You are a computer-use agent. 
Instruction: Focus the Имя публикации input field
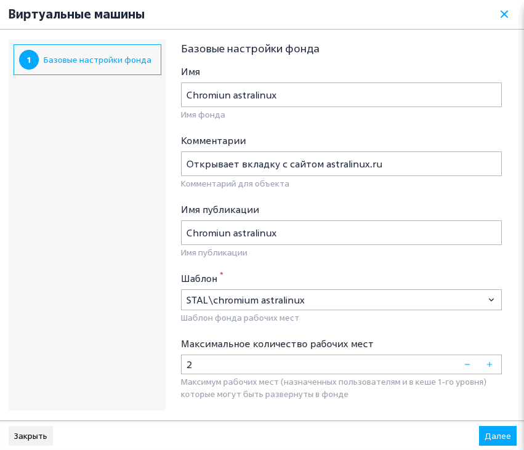(341, 233)
